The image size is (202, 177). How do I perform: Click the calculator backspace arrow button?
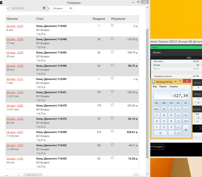157,109
